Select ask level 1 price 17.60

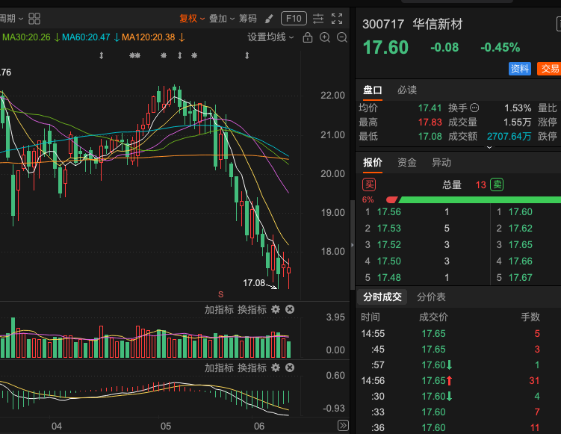[x=521, y=212]
